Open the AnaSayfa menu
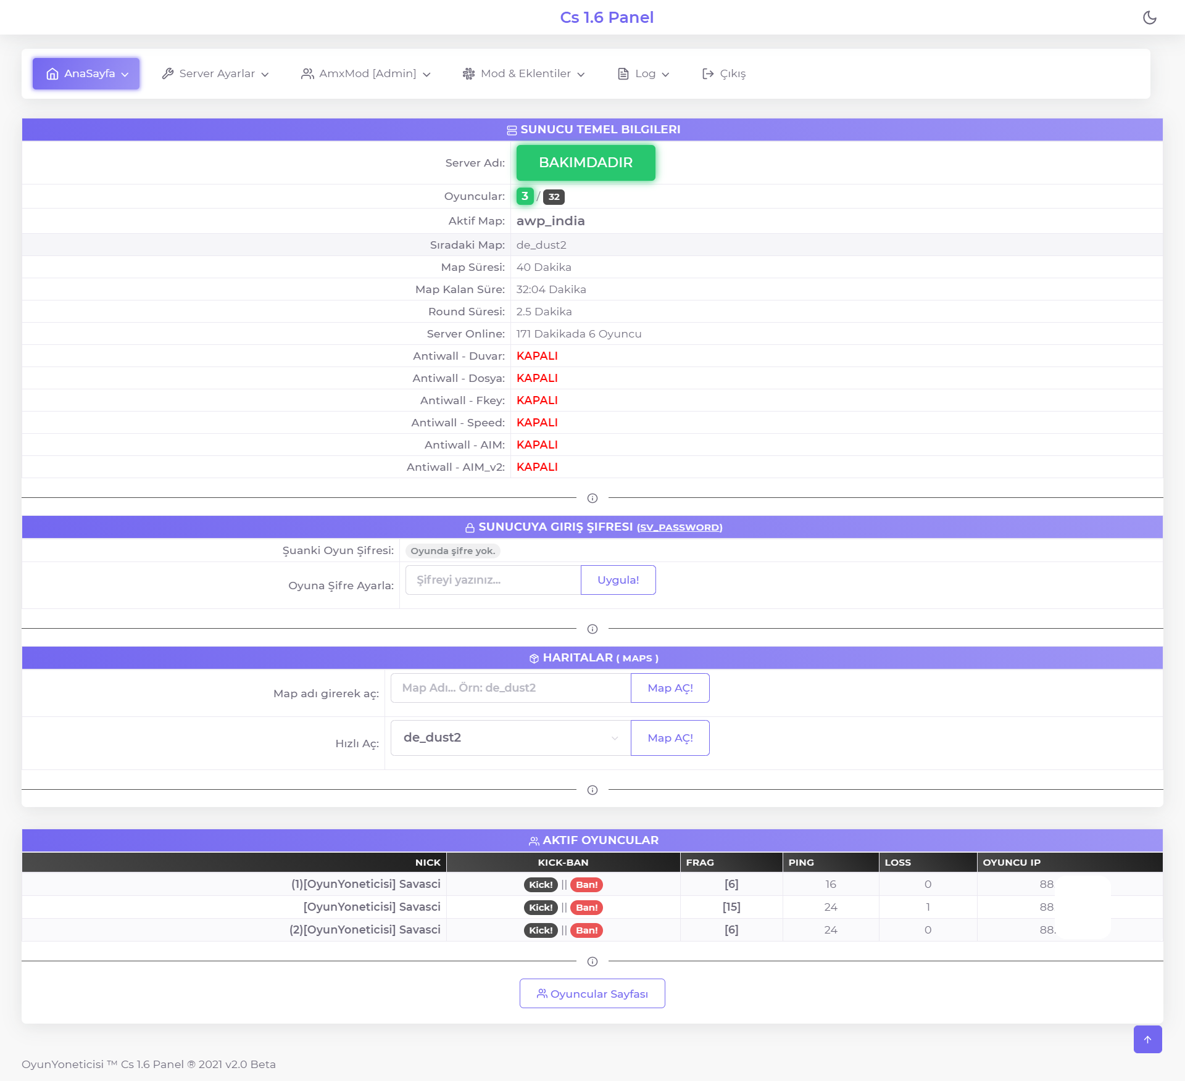Image resolution: width=1185 pixels, height=1081 pixels. tap(86, 74)
